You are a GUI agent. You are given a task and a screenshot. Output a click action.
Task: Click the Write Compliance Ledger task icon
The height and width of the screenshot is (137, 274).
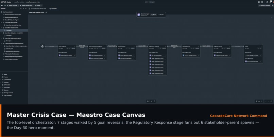(246, 61)
